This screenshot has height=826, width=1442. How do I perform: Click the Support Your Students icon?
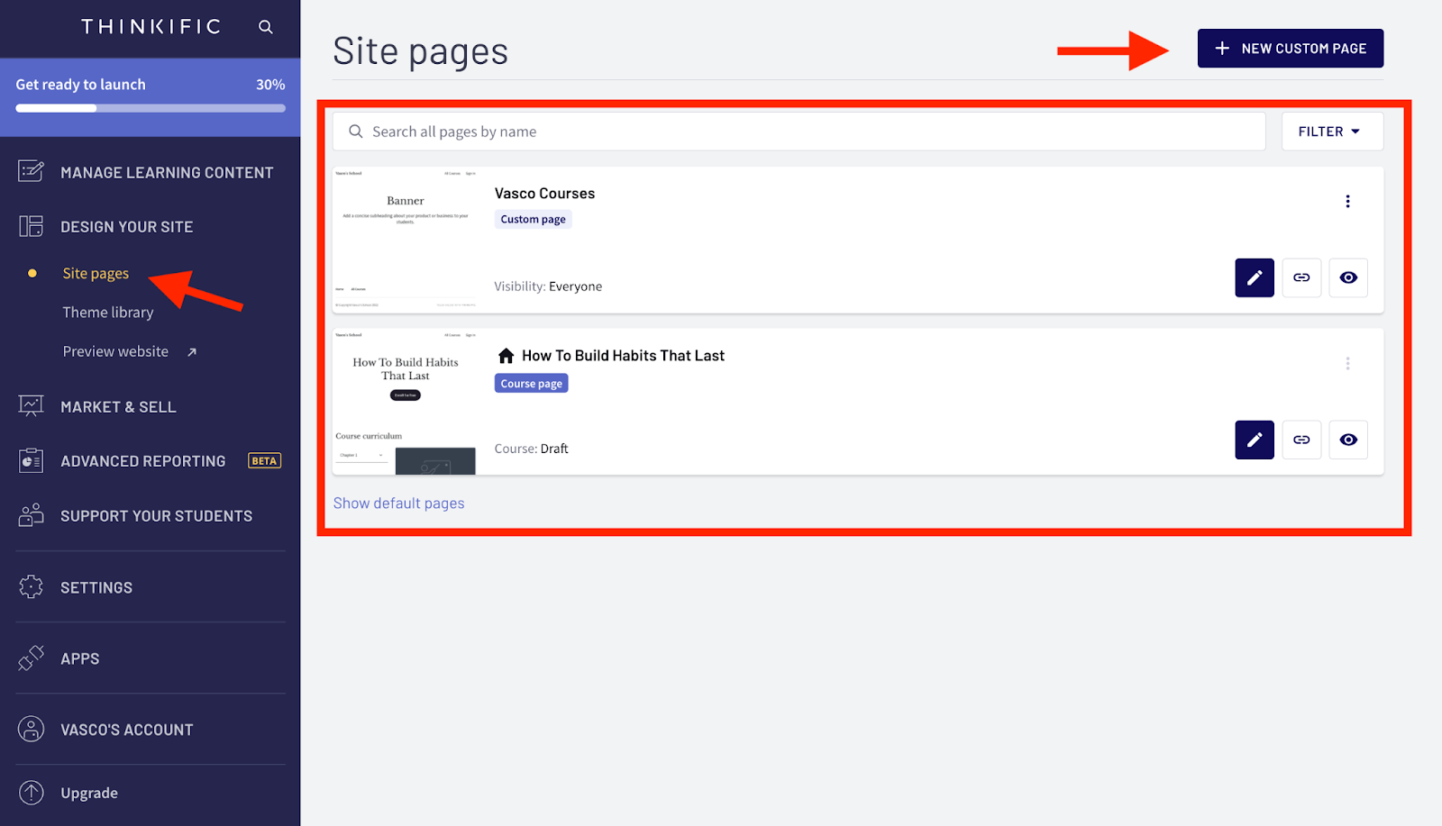click(x=31, y=515)
